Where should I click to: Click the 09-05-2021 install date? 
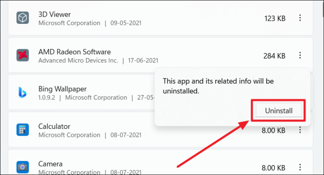click(x=126, y=23)
